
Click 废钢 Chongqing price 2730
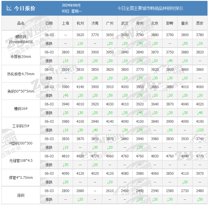185,191
